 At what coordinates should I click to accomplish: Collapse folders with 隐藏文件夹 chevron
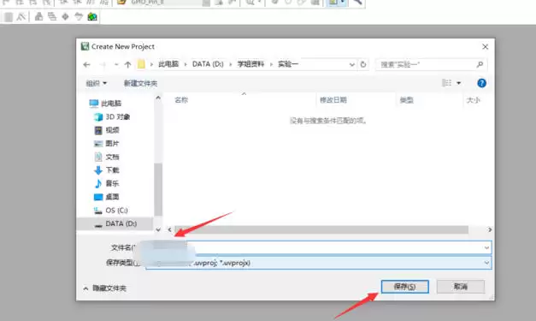[85, 288]
